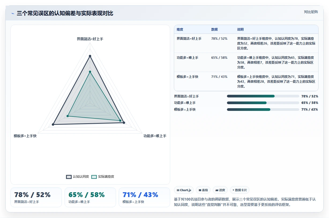Click the 表格 tag

pyautogui.click(x=203, y=190)
